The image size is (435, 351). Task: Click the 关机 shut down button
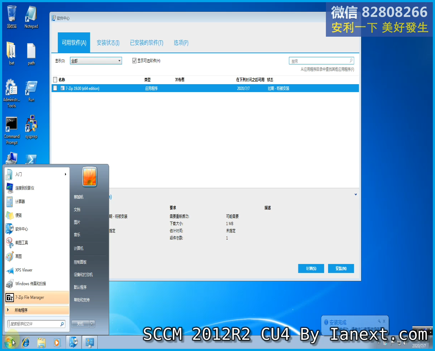(80, 324)
